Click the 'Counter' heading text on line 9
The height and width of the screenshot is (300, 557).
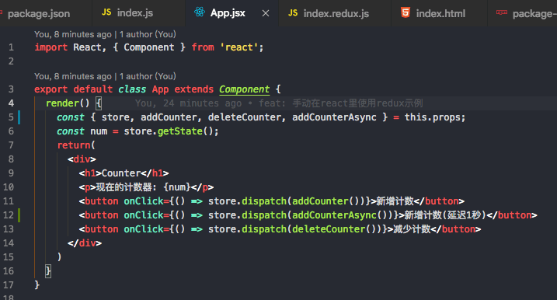point(121,173)
